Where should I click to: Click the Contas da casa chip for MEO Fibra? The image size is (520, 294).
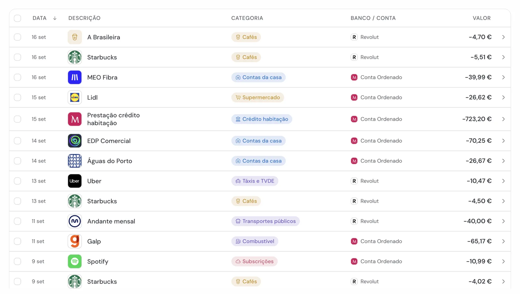tap(259, 77)
